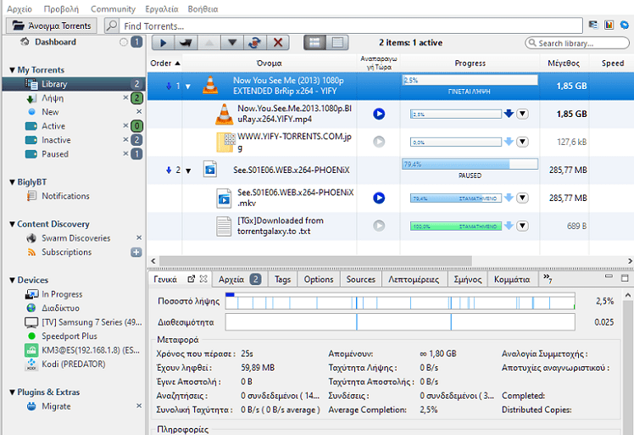The height and width of the screenshot is (435, 634).
Task: Click the horizontal scrollbar of the torrent list
Action: [x=315, y=260]
